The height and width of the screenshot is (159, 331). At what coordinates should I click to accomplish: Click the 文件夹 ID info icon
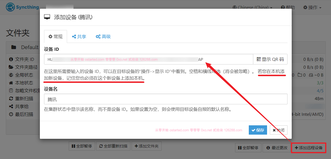[11, 59]
